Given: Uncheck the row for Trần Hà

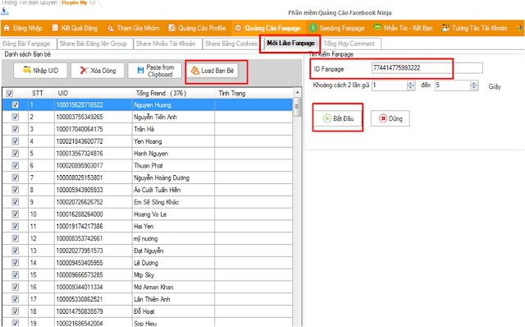Looking at the screenshot, I should coord(15,129).
